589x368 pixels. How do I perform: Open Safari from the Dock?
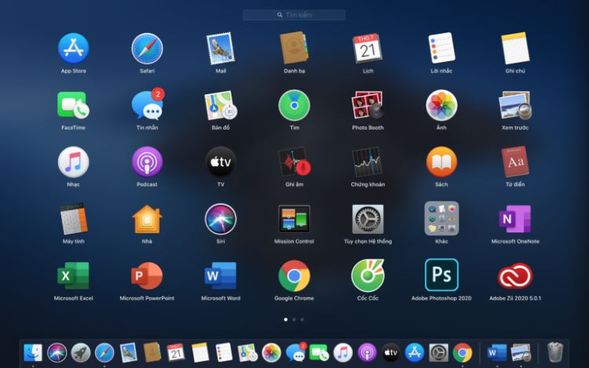[104, 353]
